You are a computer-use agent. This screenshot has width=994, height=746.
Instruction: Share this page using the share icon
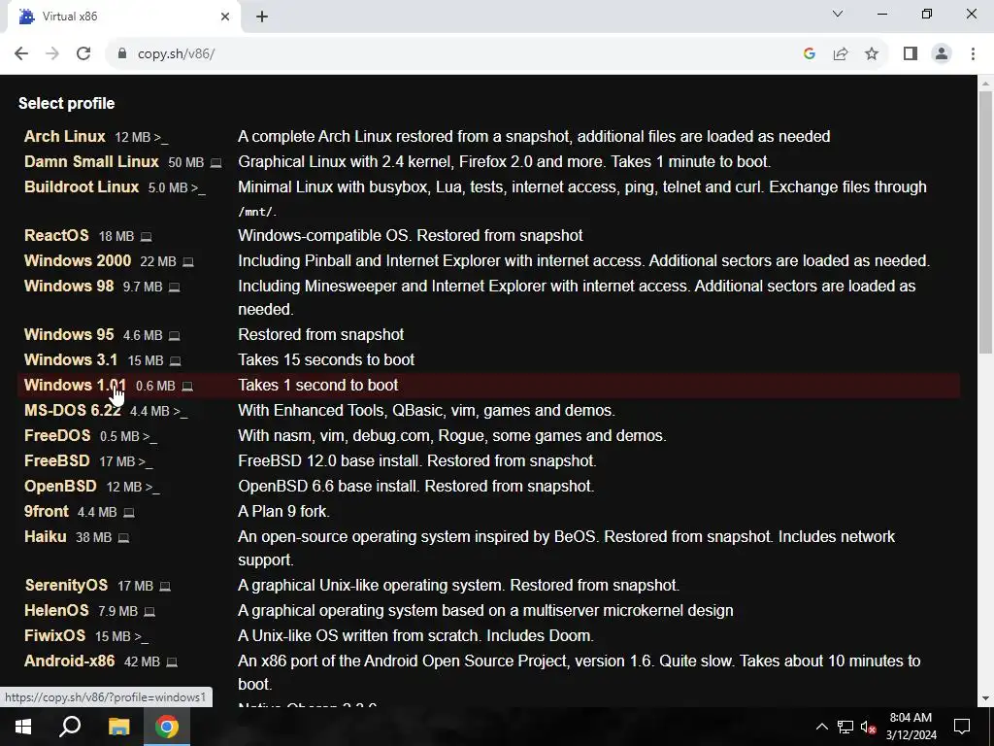click(841, 54)
